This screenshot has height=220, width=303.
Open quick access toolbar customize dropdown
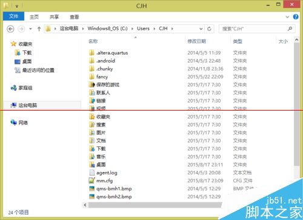point(17,6)
